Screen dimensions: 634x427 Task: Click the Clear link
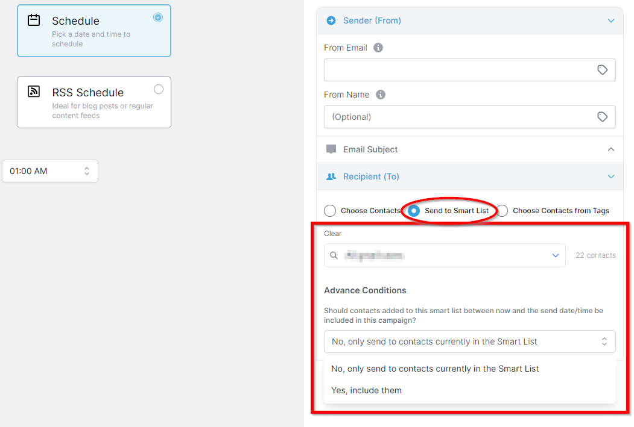point(332,234)
